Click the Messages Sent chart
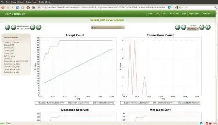This screenshot has width=218, height=125. 160,115
